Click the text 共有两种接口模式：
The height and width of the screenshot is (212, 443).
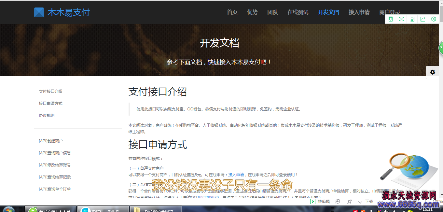[x=145, y=159]
